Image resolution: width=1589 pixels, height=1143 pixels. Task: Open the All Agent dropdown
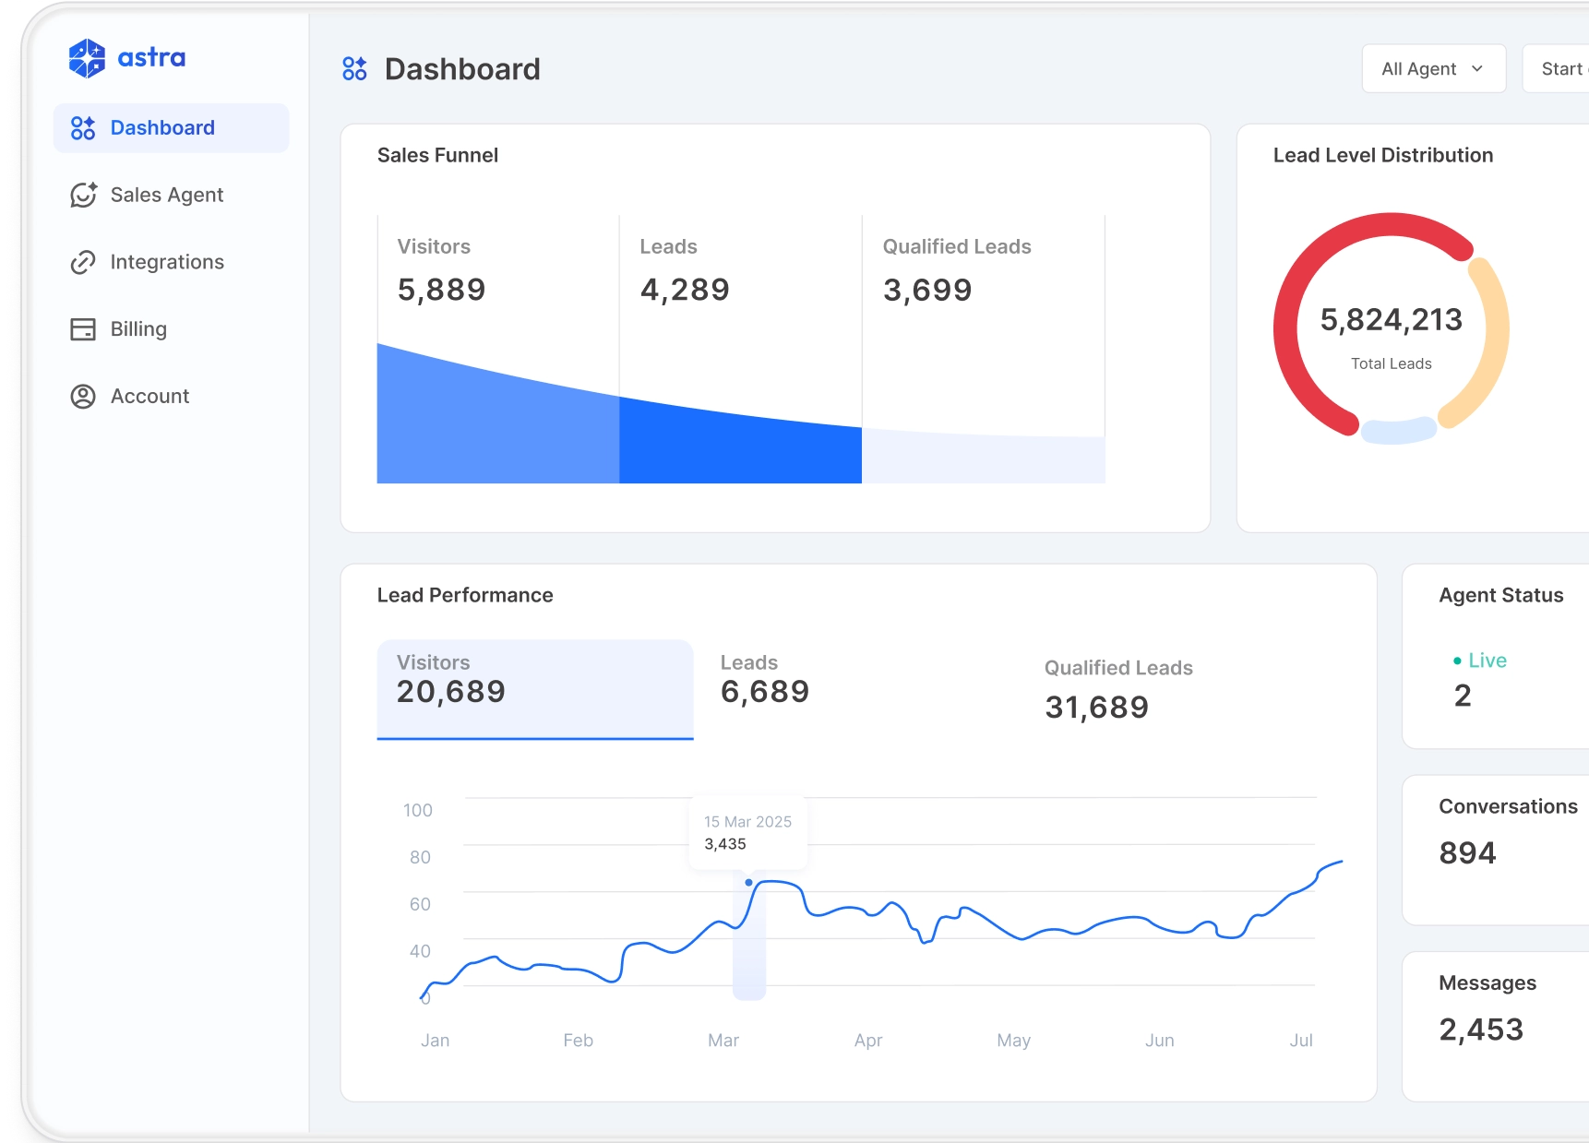[x=1433, y=69]
